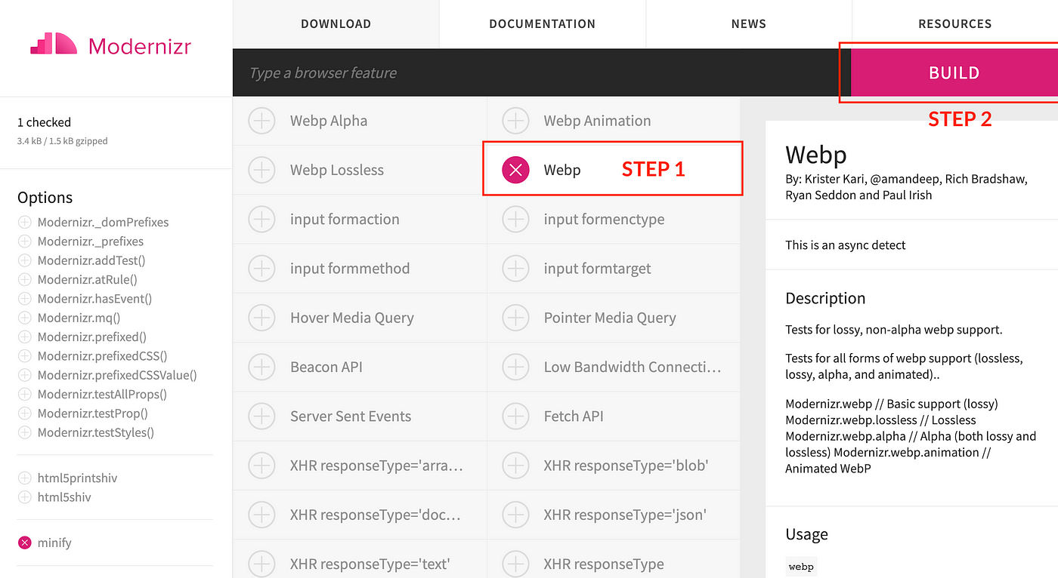Enable Modernizr.prefixedCSS() option
Screen dimensions: 1058x578
[x=24, y=356]
